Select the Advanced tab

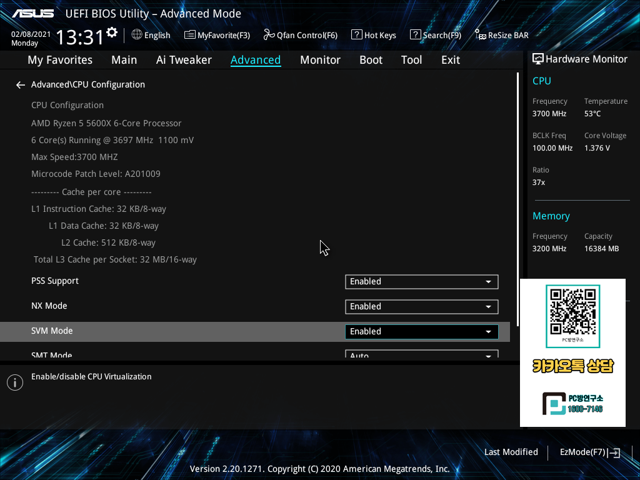[256, 60]
